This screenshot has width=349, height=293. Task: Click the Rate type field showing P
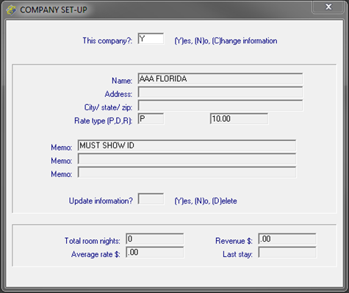pyautogui.click(x=151, y=119)
